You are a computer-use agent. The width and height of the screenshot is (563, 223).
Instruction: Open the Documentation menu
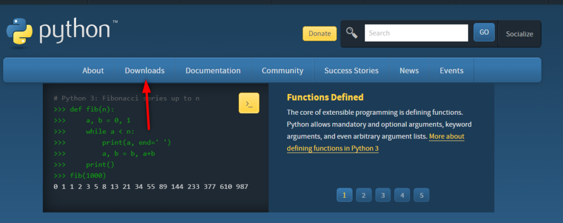click(x=213, y=71)
